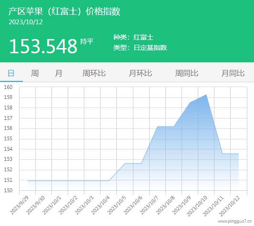Click the 类型: 日定基指数 label
The image size is (254, 226).
[x=140, y=48]
